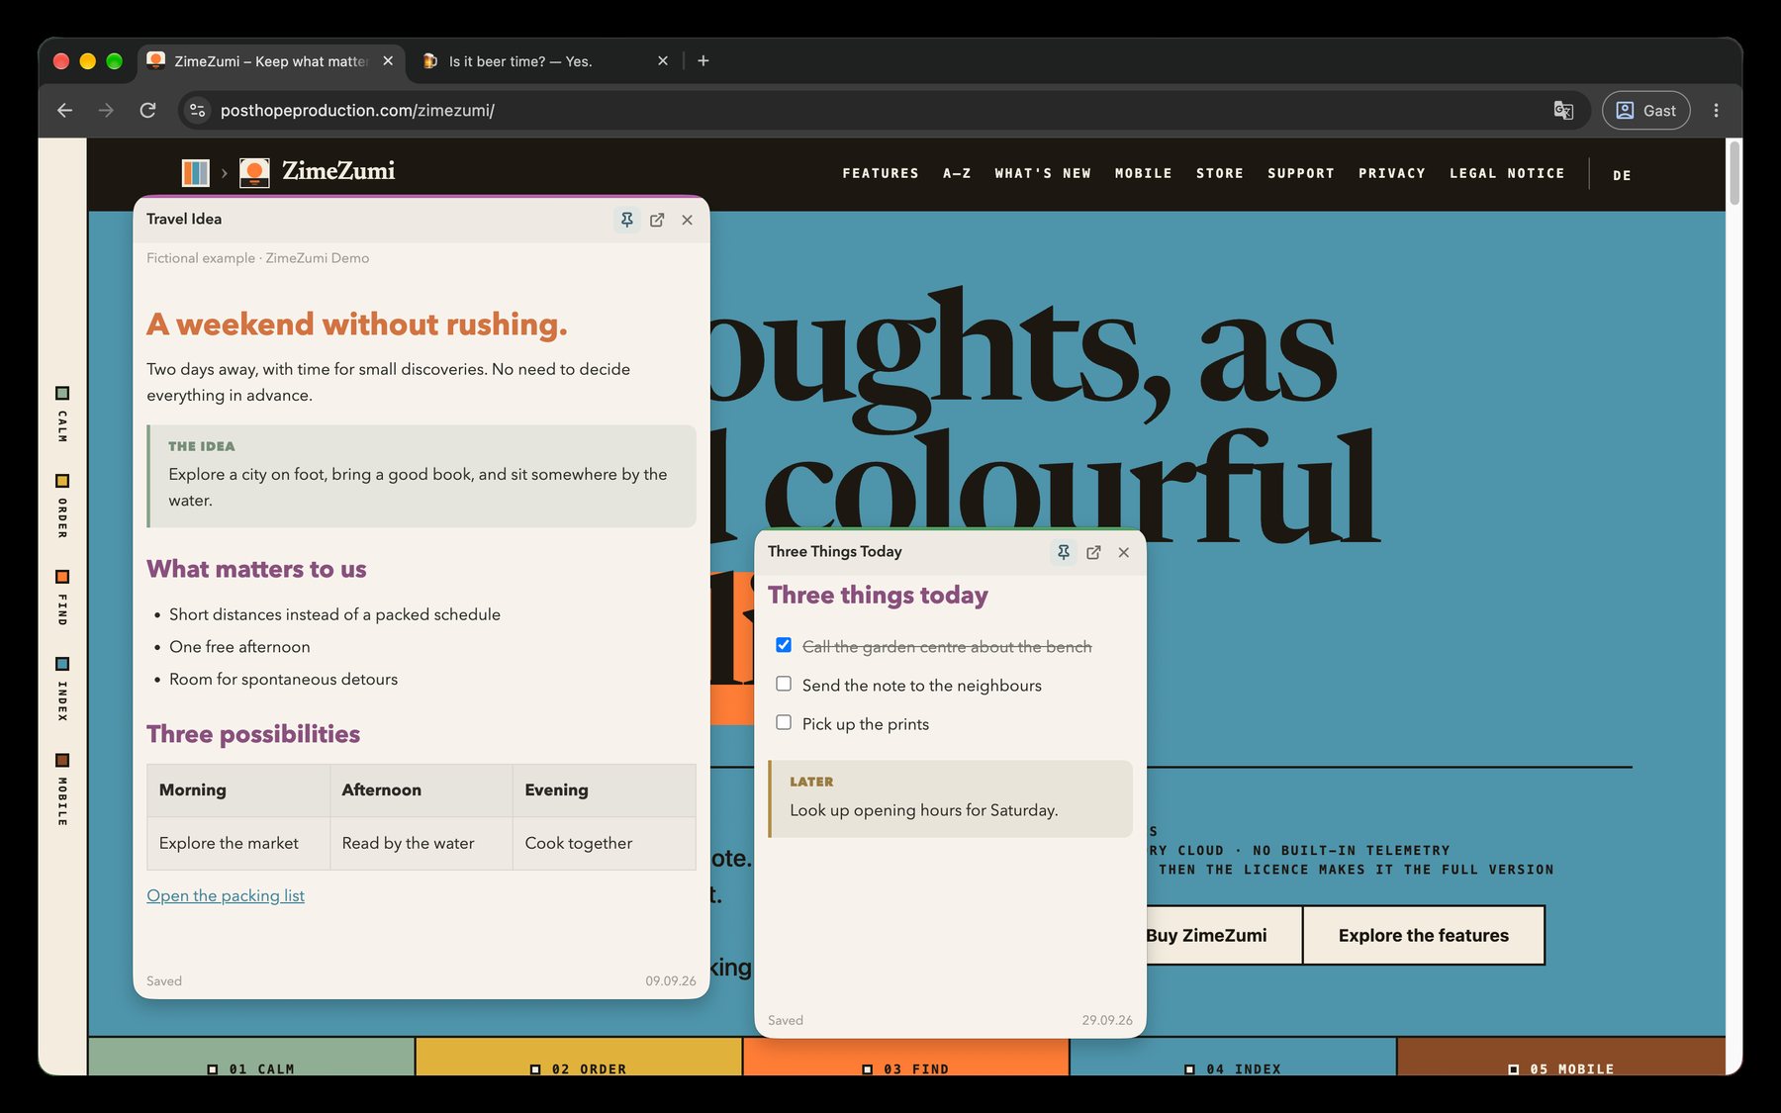Open a new browser tab
Image resolution: width=1781 pixels, height=1113 pixels.
click(x=703, y=60)
